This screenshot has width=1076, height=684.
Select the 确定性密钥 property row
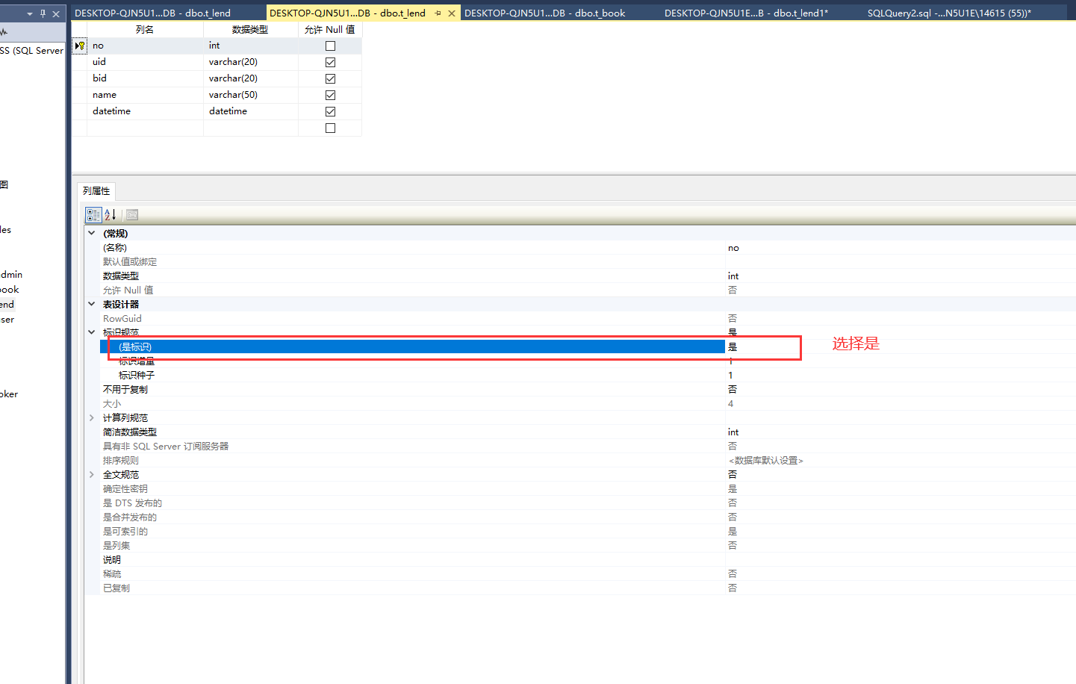pos(588,489)
